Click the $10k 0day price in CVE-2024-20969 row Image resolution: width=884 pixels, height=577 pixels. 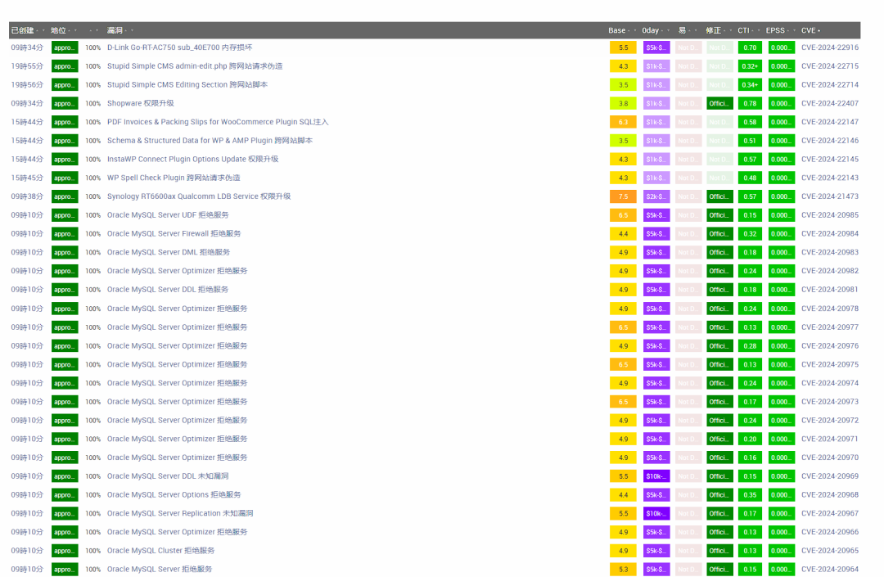pos(656,476)
